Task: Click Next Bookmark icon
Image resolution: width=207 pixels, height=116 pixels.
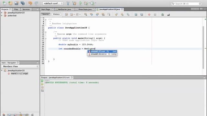Action: pyautogui.click(x=122, y=15)
